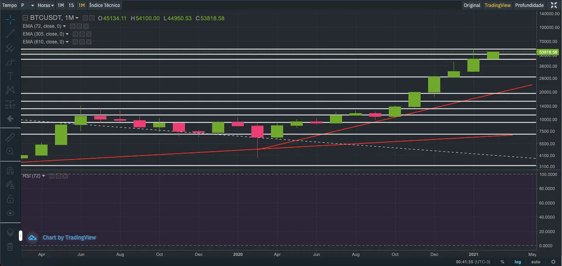Remove the RSI (72) indicator

pos(65,176)
